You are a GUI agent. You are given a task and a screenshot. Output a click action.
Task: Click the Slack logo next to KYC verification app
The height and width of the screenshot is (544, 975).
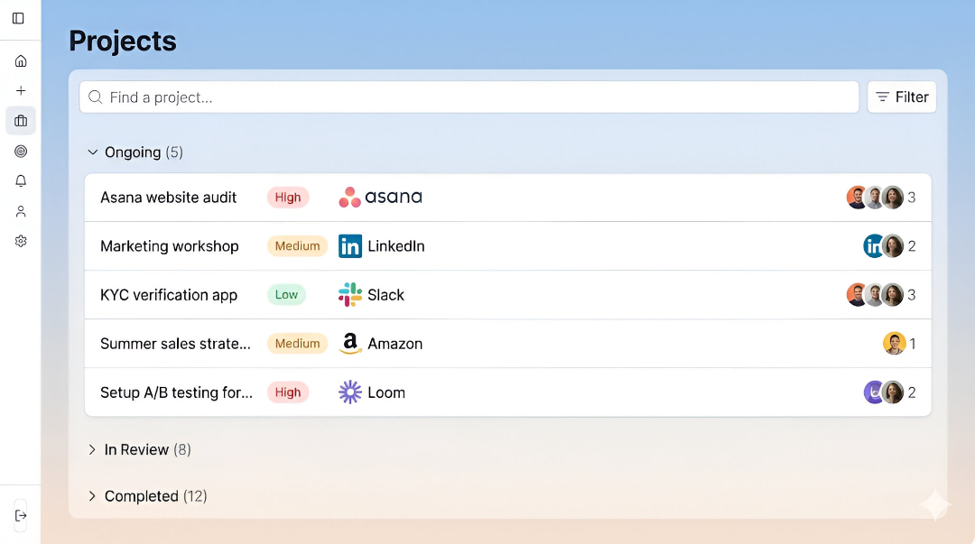coord(349,294)
